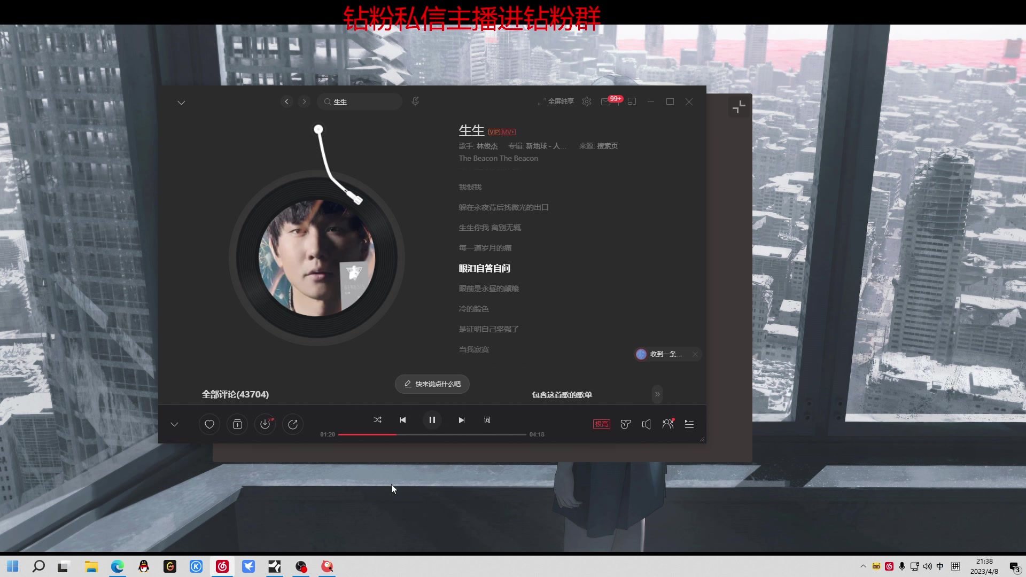1026x577 pixels.
Task: Open the 极高 audio quality selector
Action: tap(601, 424)
